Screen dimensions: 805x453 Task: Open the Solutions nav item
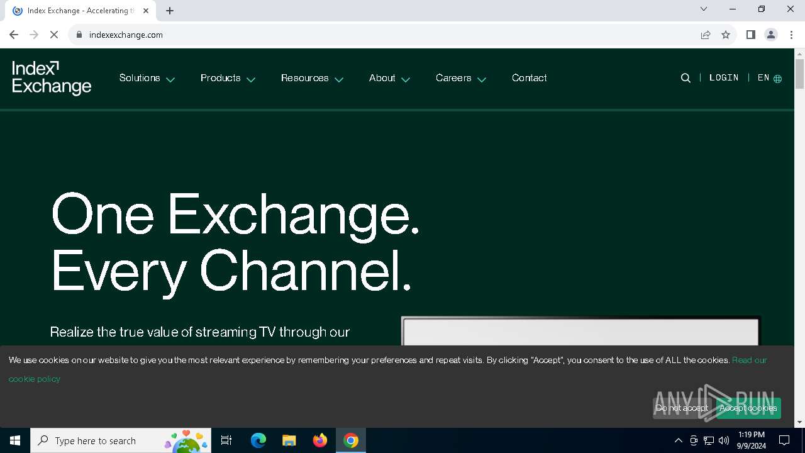pyautogui.click(x=140, y=78)
